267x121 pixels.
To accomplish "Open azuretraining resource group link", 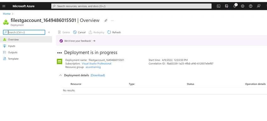I will [93, 67].
